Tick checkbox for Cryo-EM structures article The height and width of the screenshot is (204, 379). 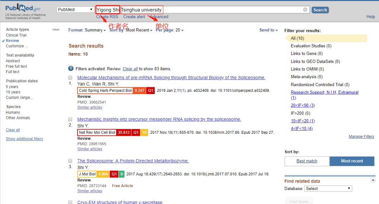pyautogui.click(x=70, y=202)
